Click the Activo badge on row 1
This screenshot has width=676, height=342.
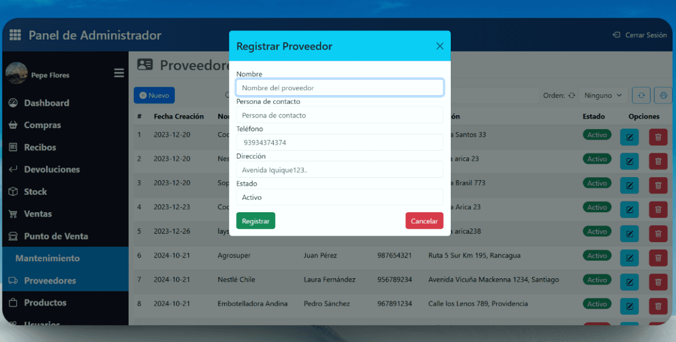[597, 134]
